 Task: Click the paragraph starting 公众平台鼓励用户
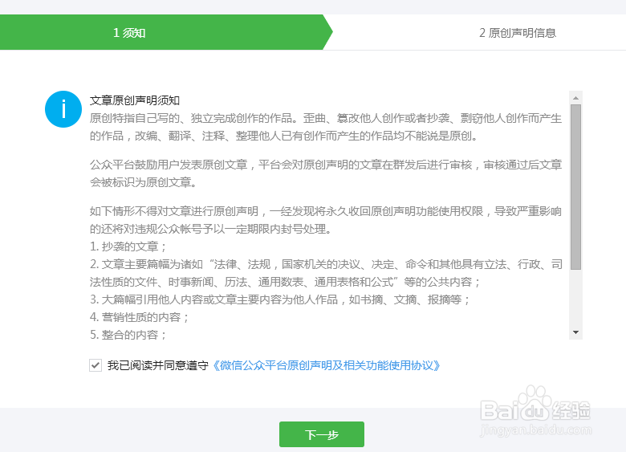[326, 173]
